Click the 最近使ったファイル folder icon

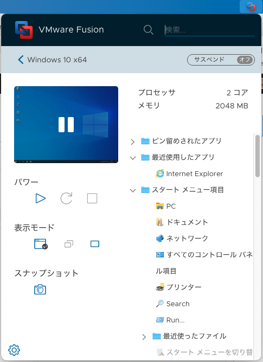(157, 336)
